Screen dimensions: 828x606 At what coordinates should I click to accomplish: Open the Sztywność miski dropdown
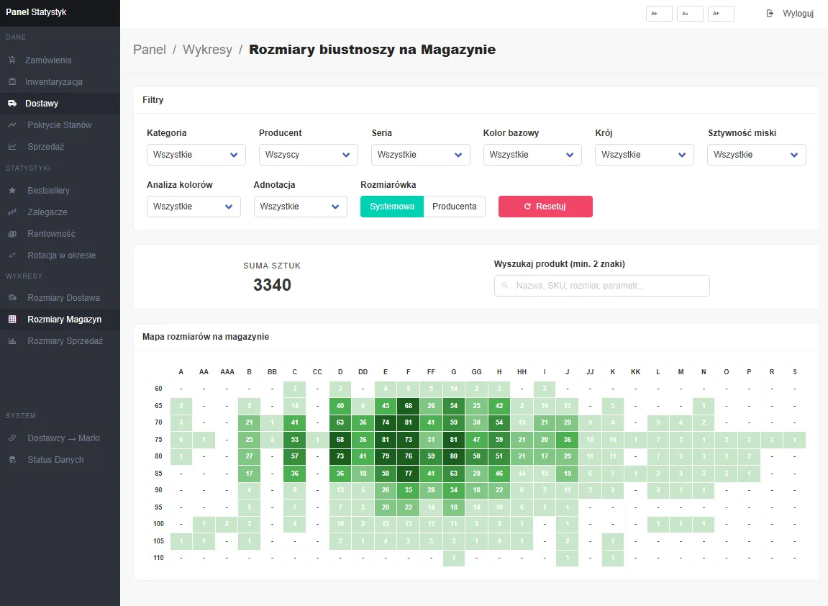pos(756,155)
